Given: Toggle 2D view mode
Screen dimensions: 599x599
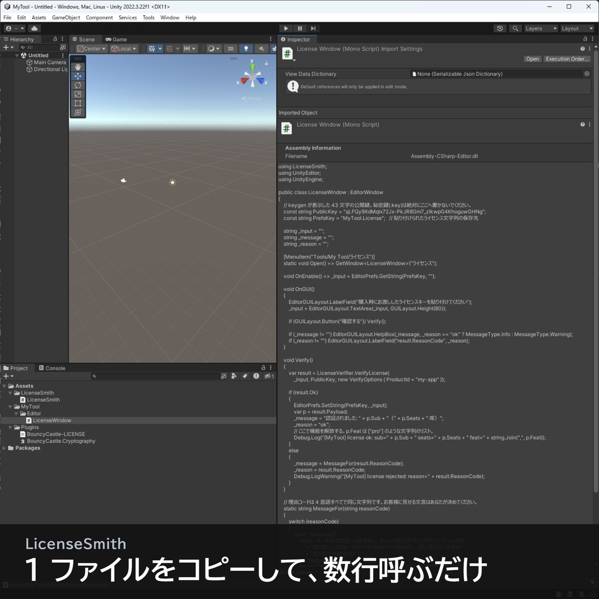Looking at the screenshot, I should (230, 49).
